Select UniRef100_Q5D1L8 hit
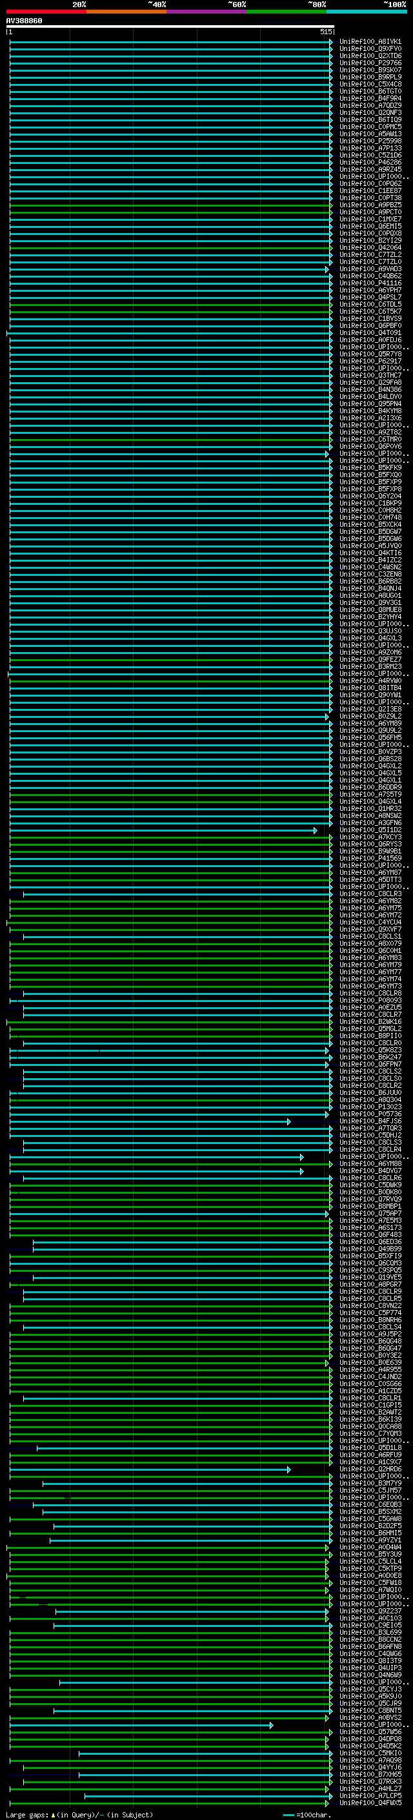This screenshot has width=413, height=1820. (370, 1447)
